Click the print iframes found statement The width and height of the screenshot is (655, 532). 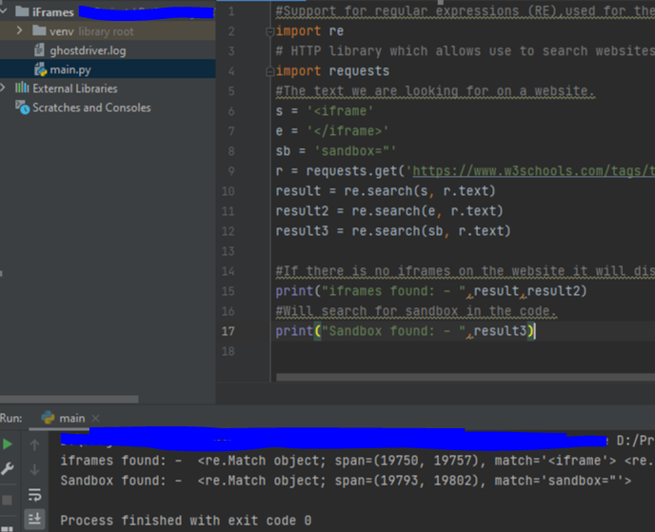point(431,291)
